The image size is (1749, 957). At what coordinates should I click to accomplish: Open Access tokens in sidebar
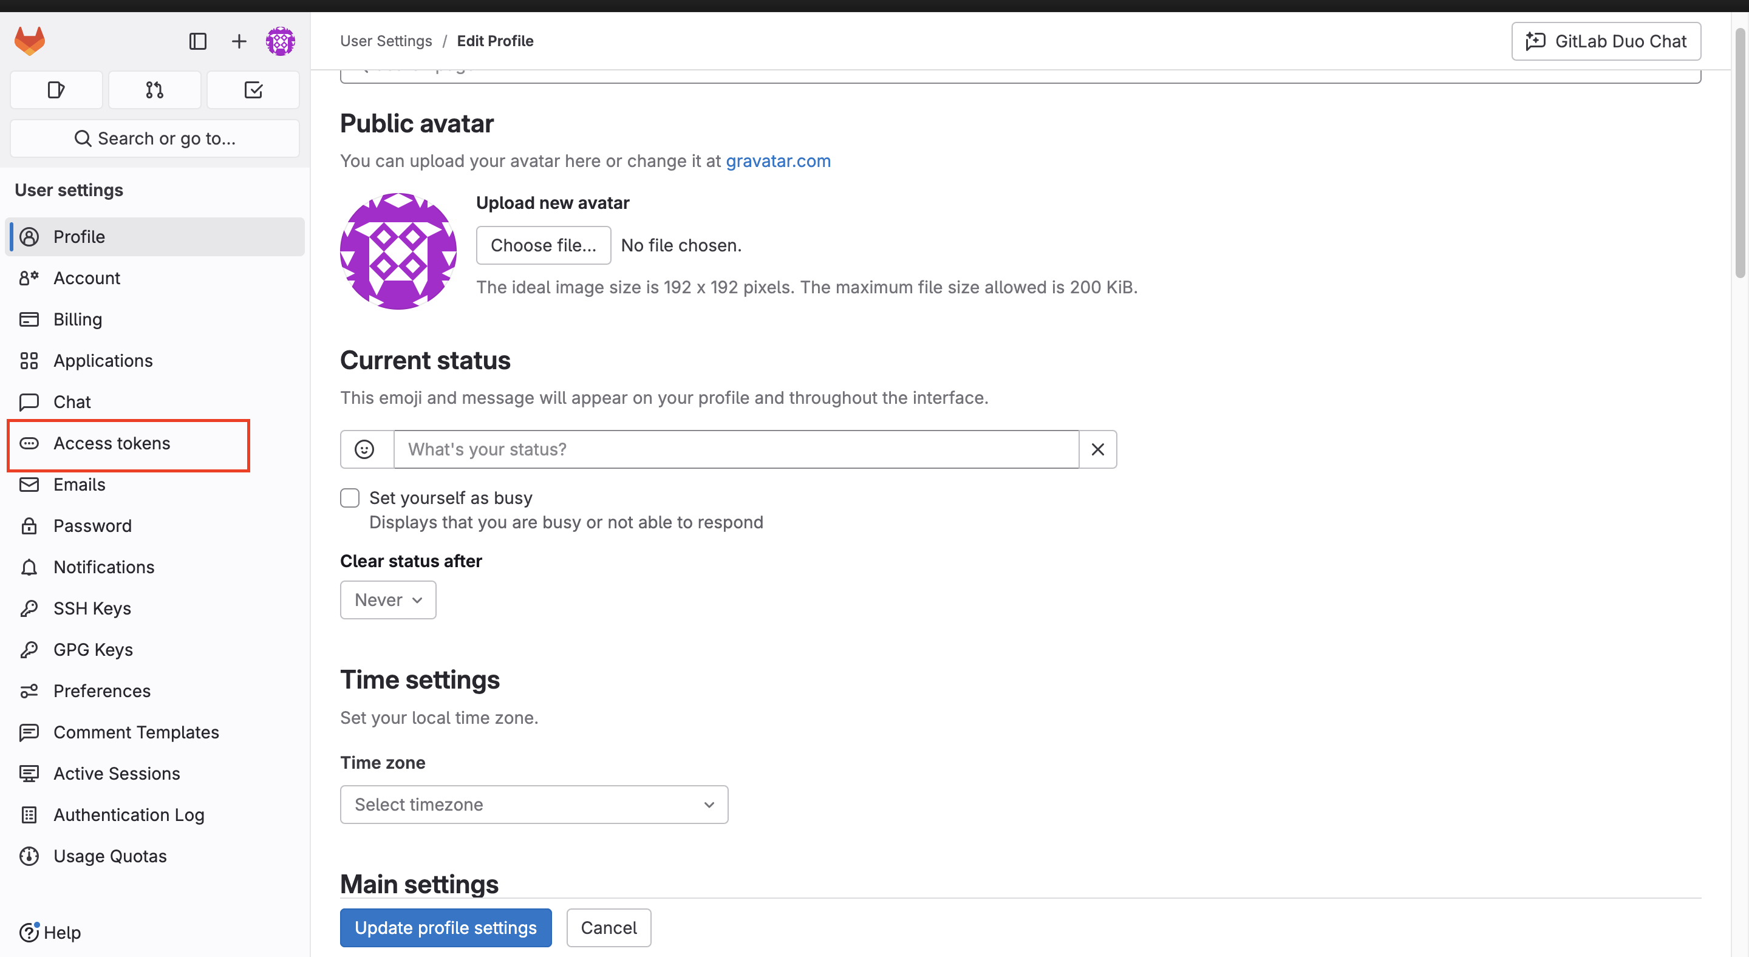(x=112, y=443)
